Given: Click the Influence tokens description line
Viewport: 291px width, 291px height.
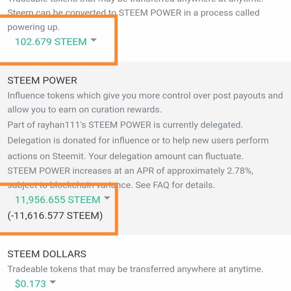Looking at the screenshot, I should [x=145, y=96].
